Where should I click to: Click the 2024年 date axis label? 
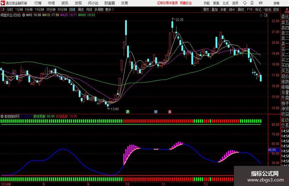tap(6, 184)
